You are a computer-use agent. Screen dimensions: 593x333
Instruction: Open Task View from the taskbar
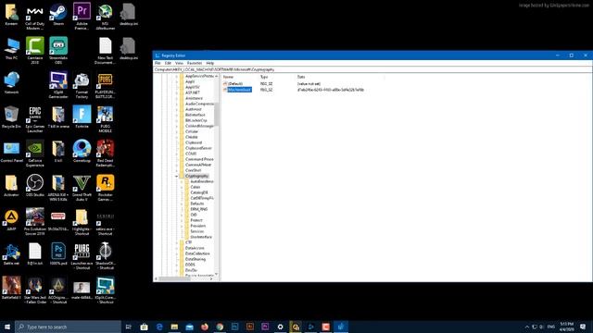[128, 327]
